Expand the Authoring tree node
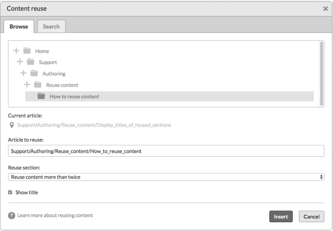The height and width of the screenshot is (231, 333). pyautogui.click(x=24, y=73)
